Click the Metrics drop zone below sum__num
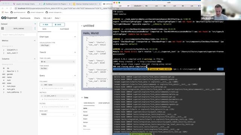The image size is (241, 135). point(58,99)
